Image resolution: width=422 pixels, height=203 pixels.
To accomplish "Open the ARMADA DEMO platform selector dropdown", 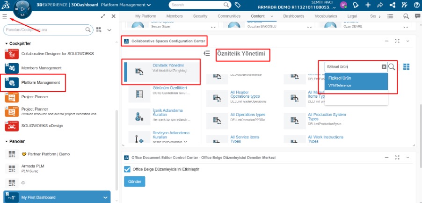I will (x=334, y=8).
